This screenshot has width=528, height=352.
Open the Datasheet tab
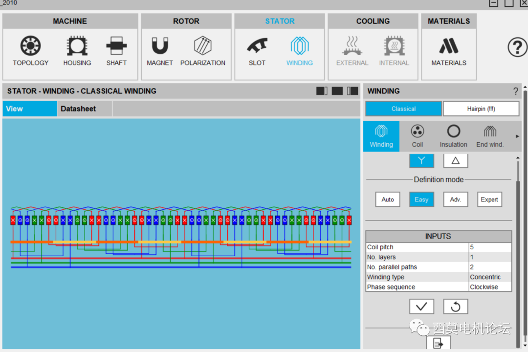85,109
